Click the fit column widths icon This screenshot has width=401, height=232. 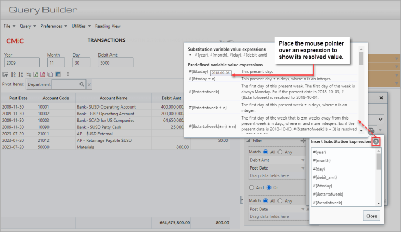(29, 74)
